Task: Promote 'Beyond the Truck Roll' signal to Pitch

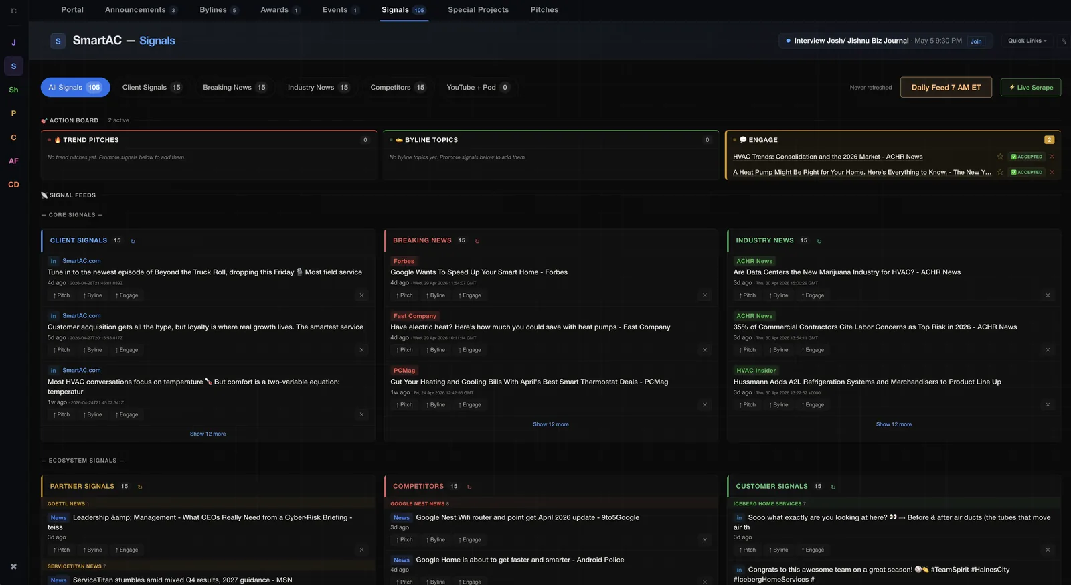Action: pyautogui.click(x=62, y=295)
